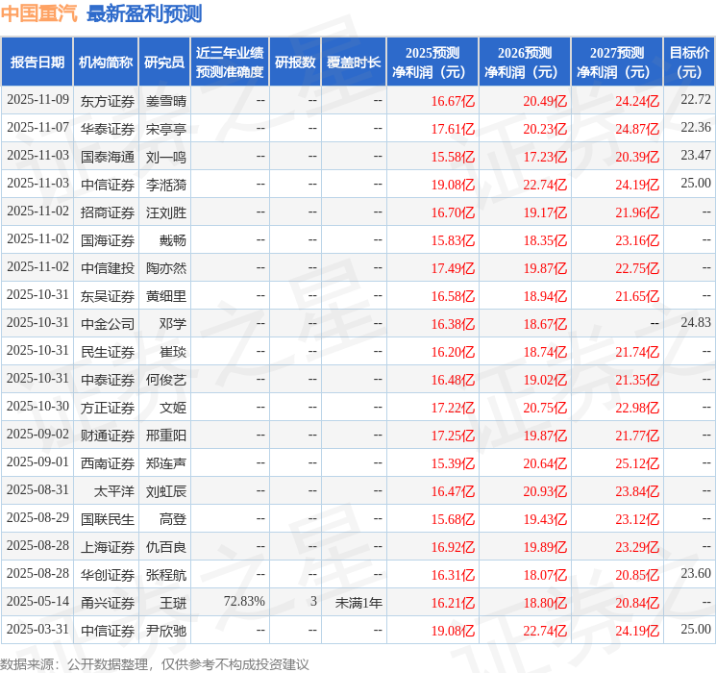Click researcher name 陶亦然

point(166,268)
